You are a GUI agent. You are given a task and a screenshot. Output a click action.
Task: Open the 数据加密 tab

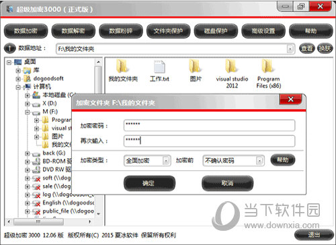click(x=26, y=31)
